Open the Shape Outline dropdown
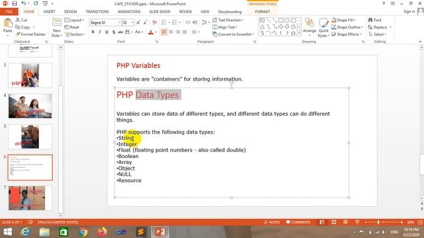 click(347, 27)
